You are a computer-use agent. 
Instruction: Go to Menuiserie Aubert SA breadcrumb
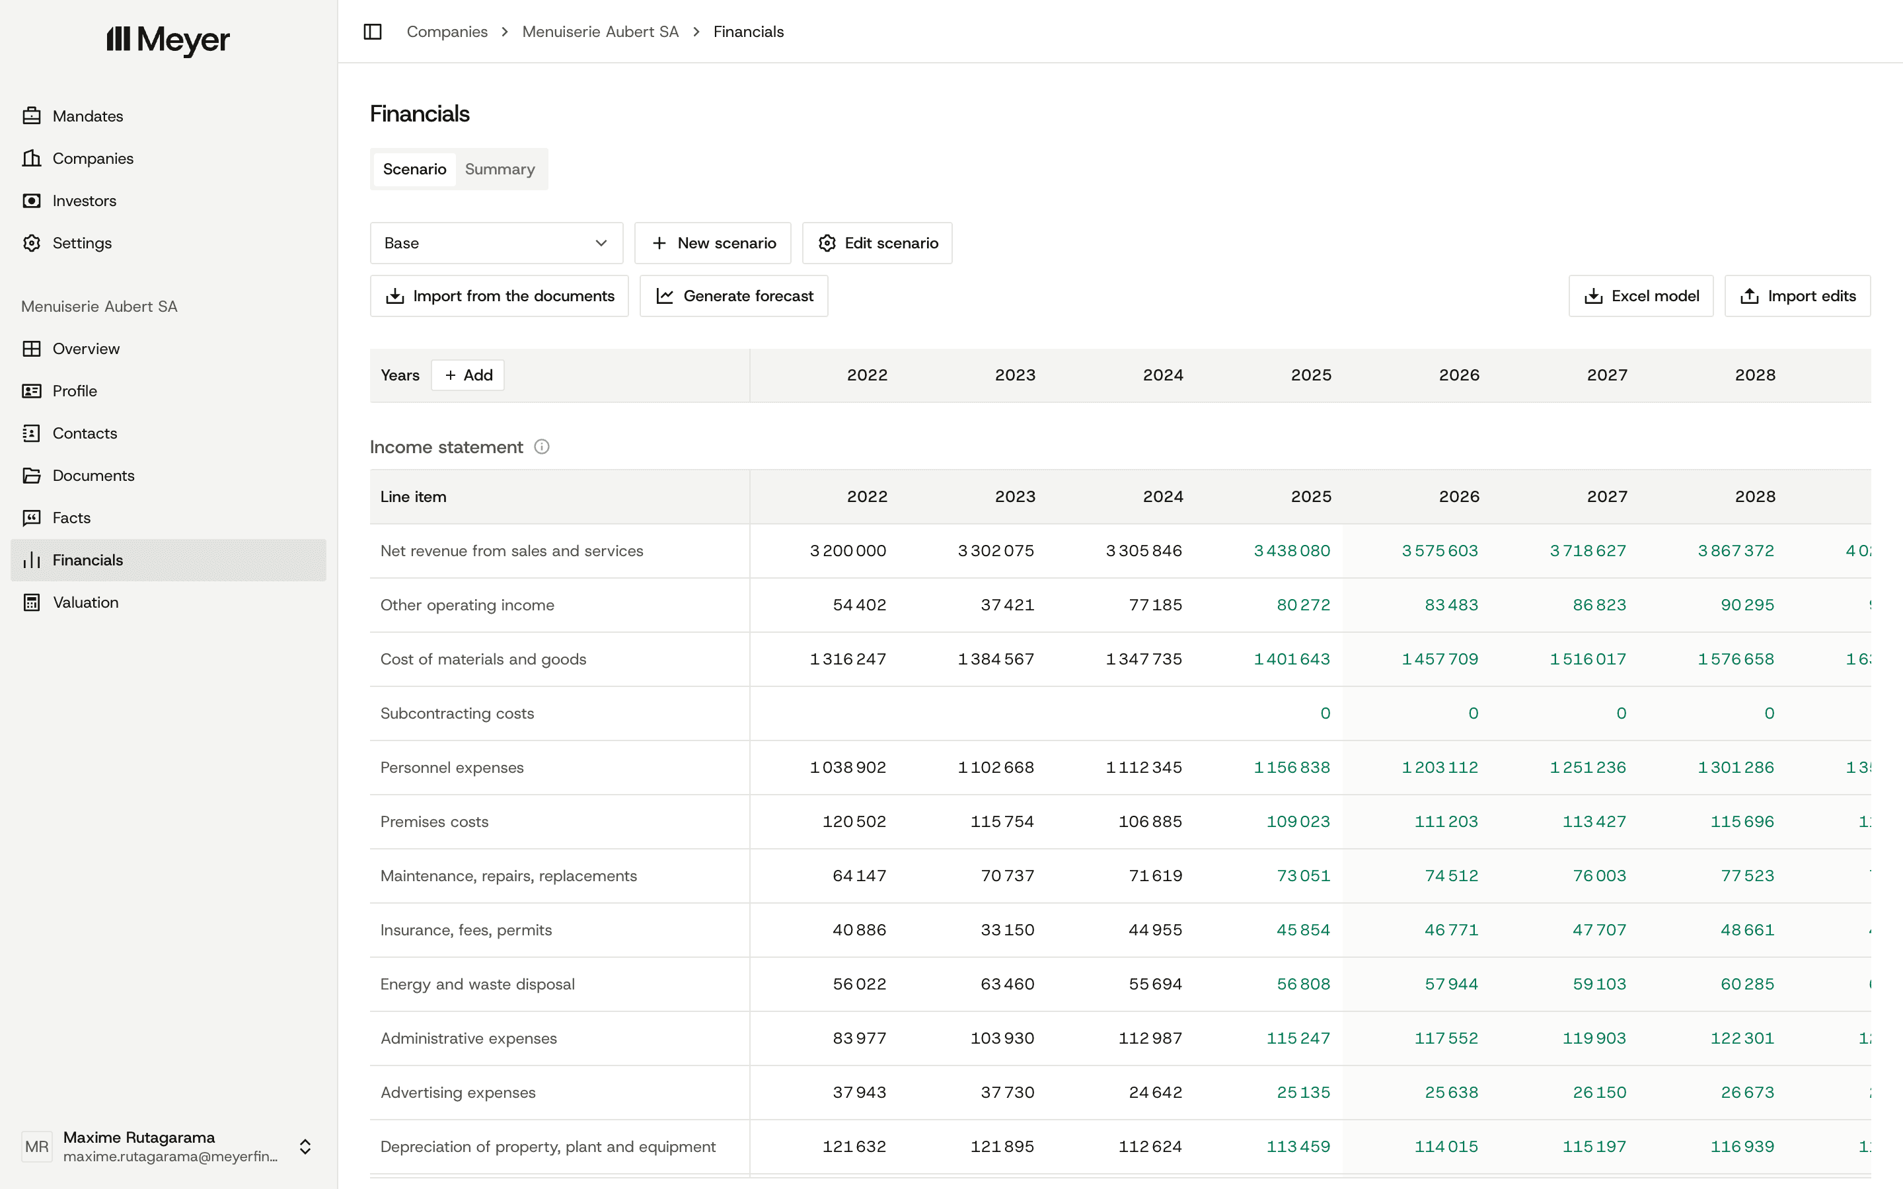tap(600, 32)
